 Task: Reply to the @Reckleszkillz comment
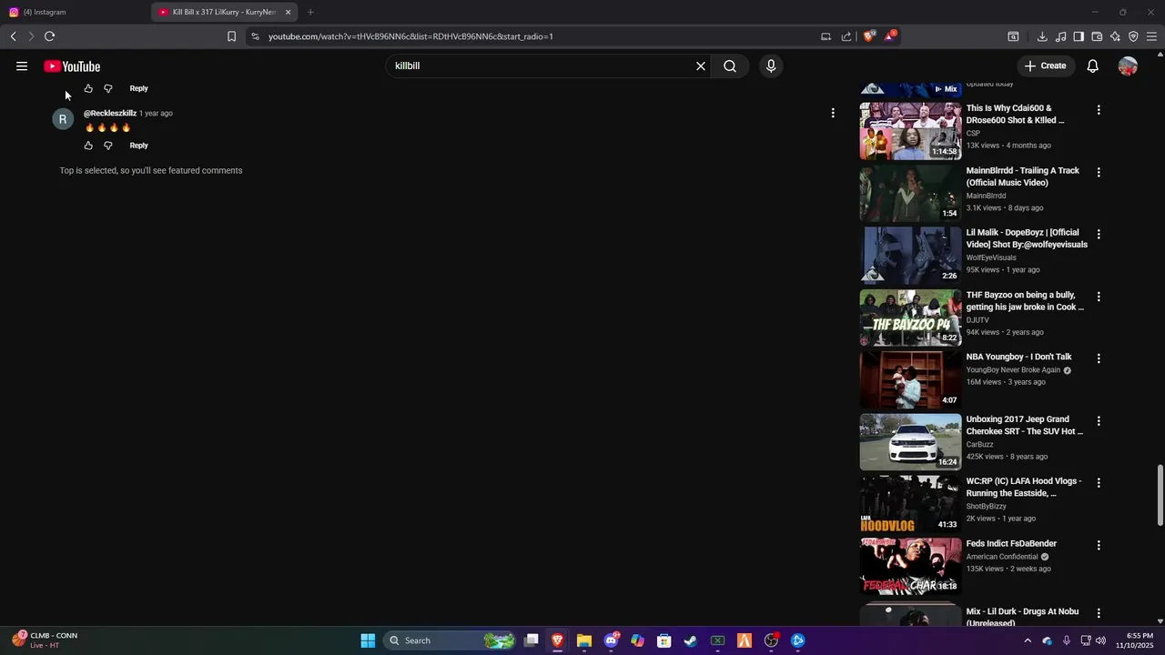click(138, 146)
